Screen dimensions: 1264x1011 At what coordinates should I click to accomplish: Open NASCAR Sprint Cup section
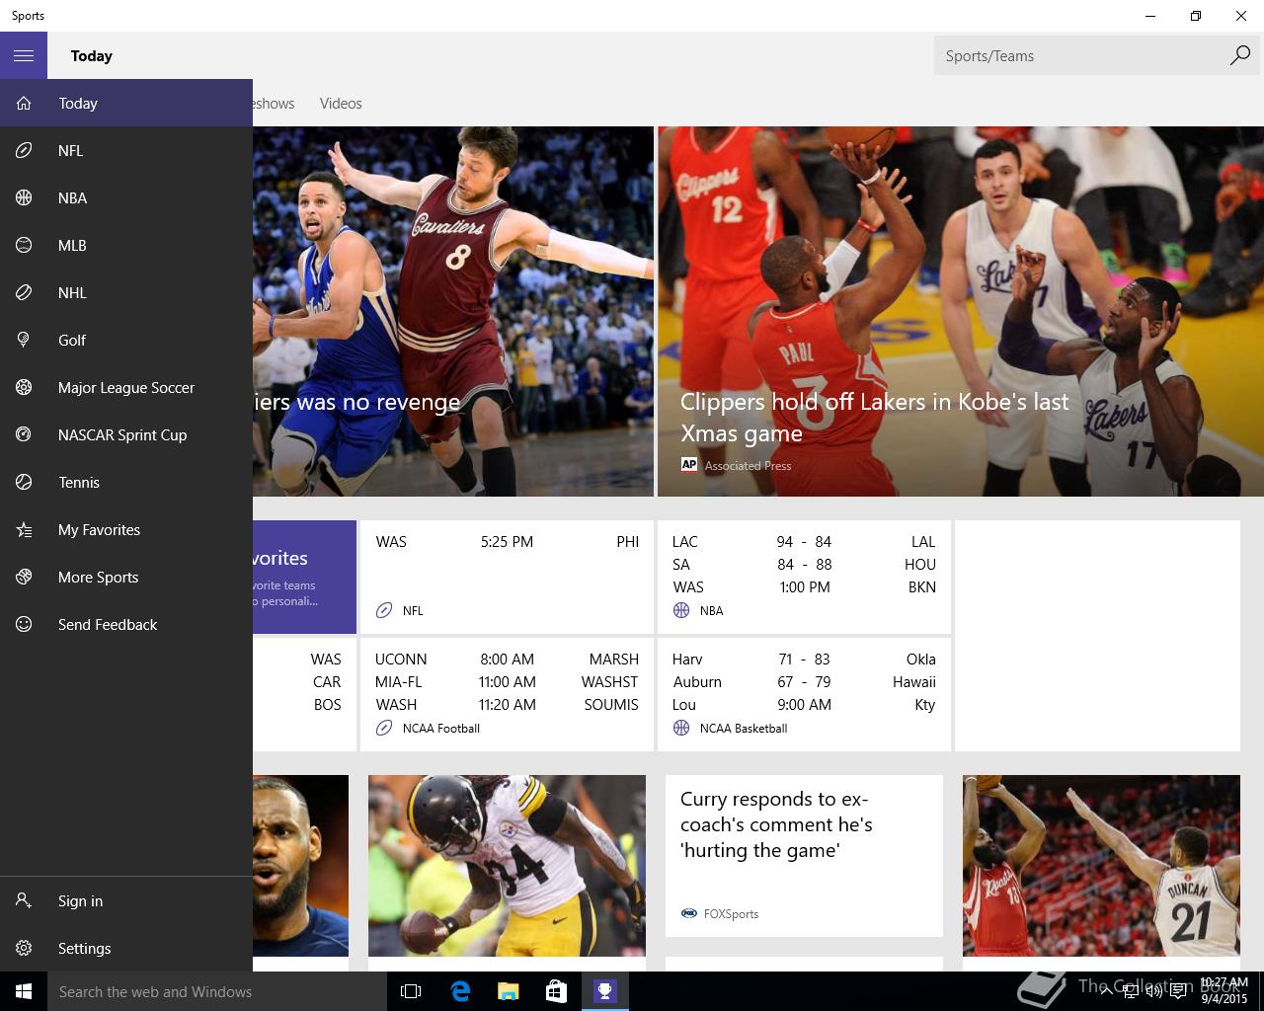pos(126,435)
